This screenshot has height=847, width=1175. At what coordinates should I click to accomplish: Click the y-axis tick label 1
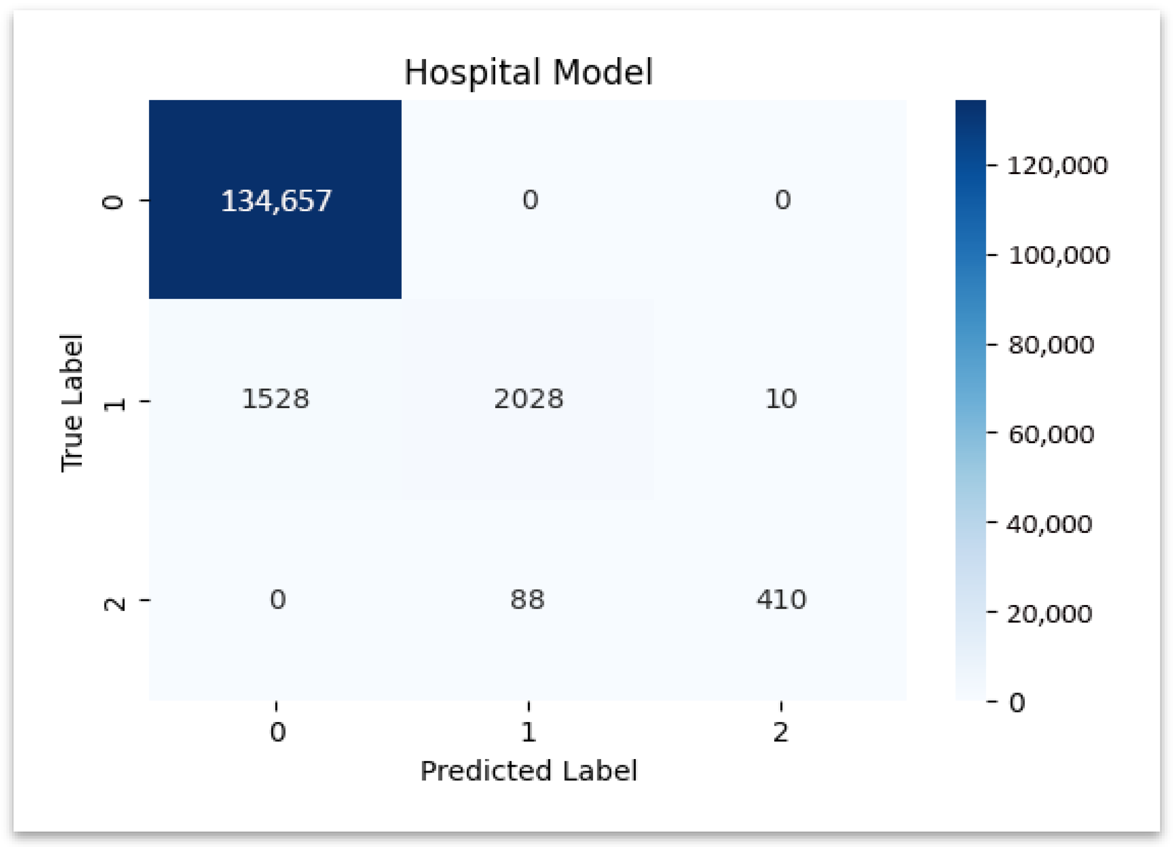[x=115, y=402]
